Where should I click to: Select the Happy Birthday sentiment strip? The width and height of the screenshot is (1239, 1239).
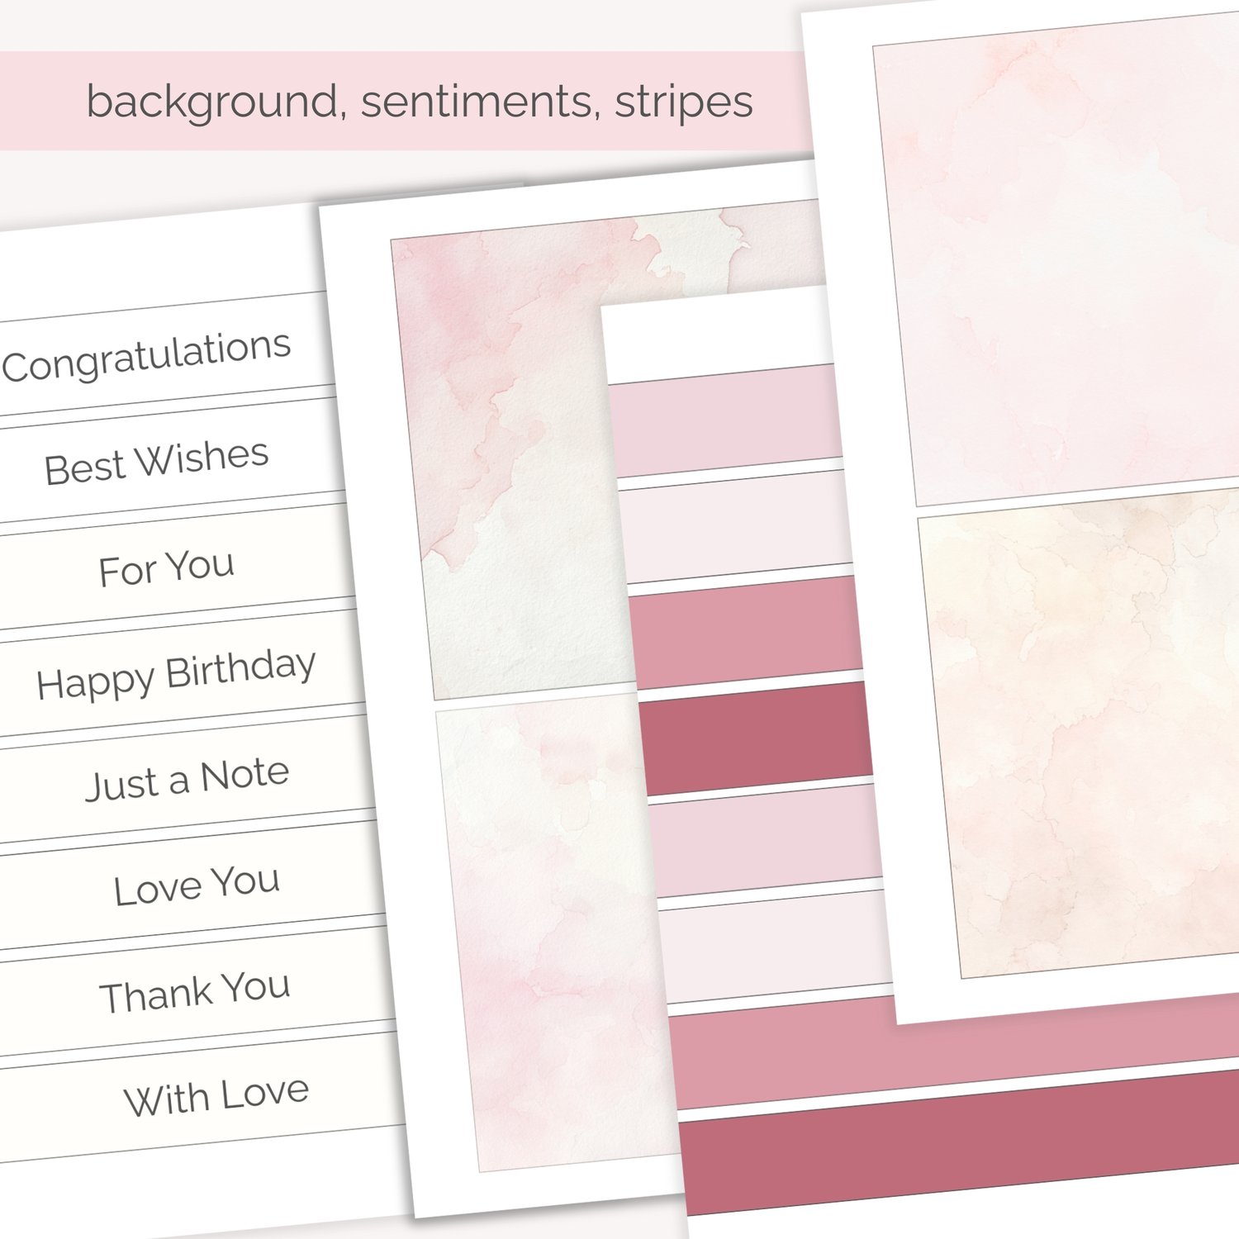(x=176, y=672)
